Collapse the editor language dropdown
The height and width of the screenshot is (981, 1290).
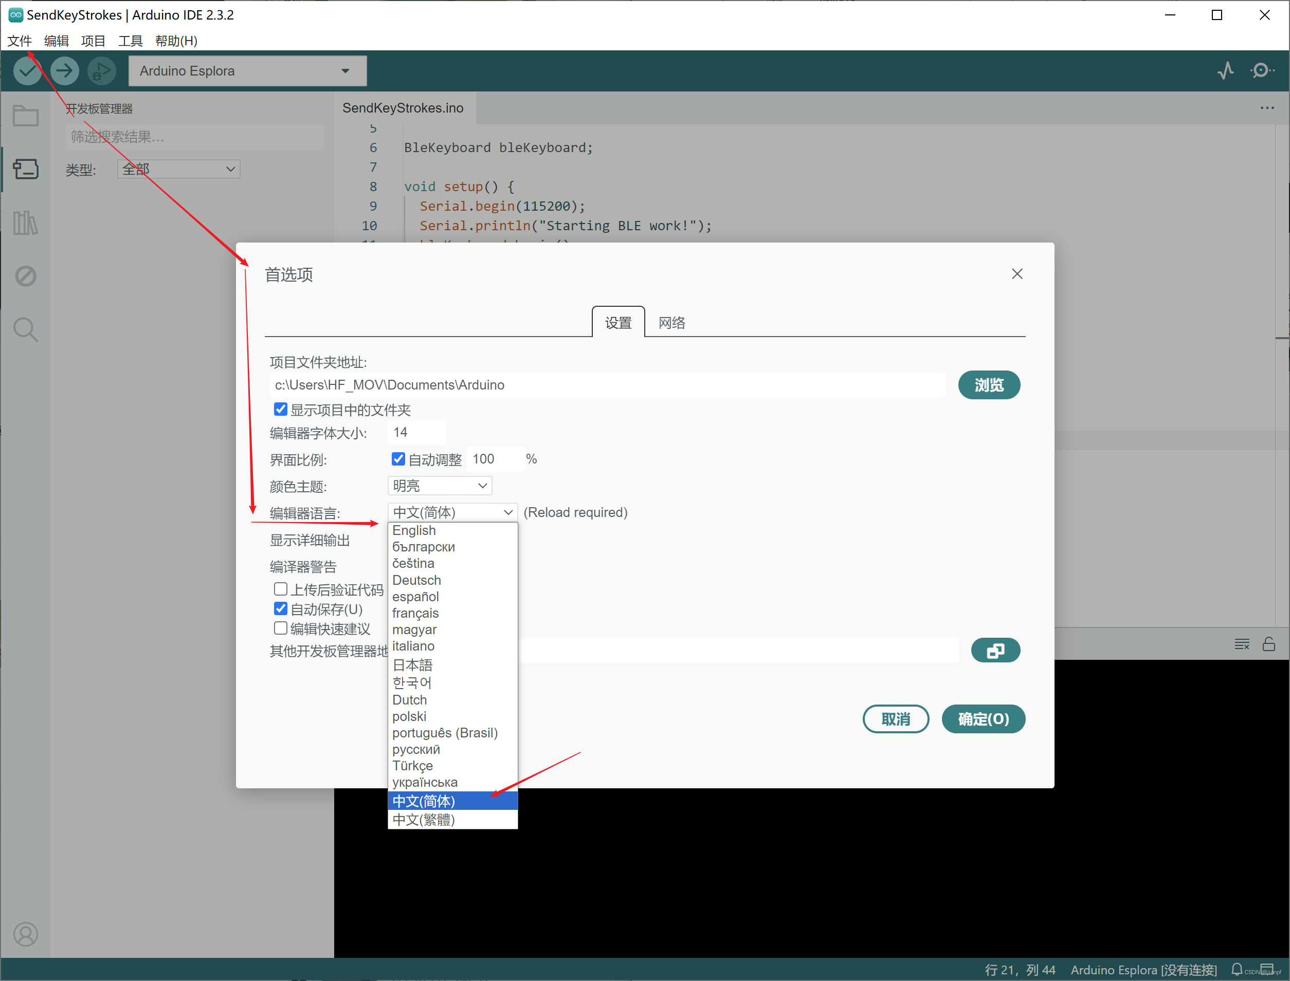pyautogui.click(x=453, y=512)
